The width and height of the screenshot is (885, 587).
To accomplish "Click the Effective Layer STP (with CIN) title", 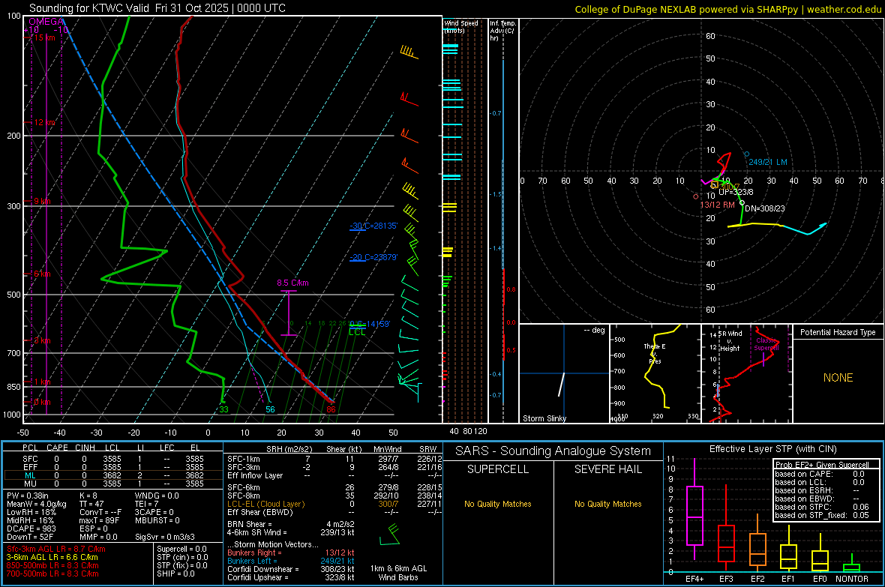I will (x=772, y=449).
